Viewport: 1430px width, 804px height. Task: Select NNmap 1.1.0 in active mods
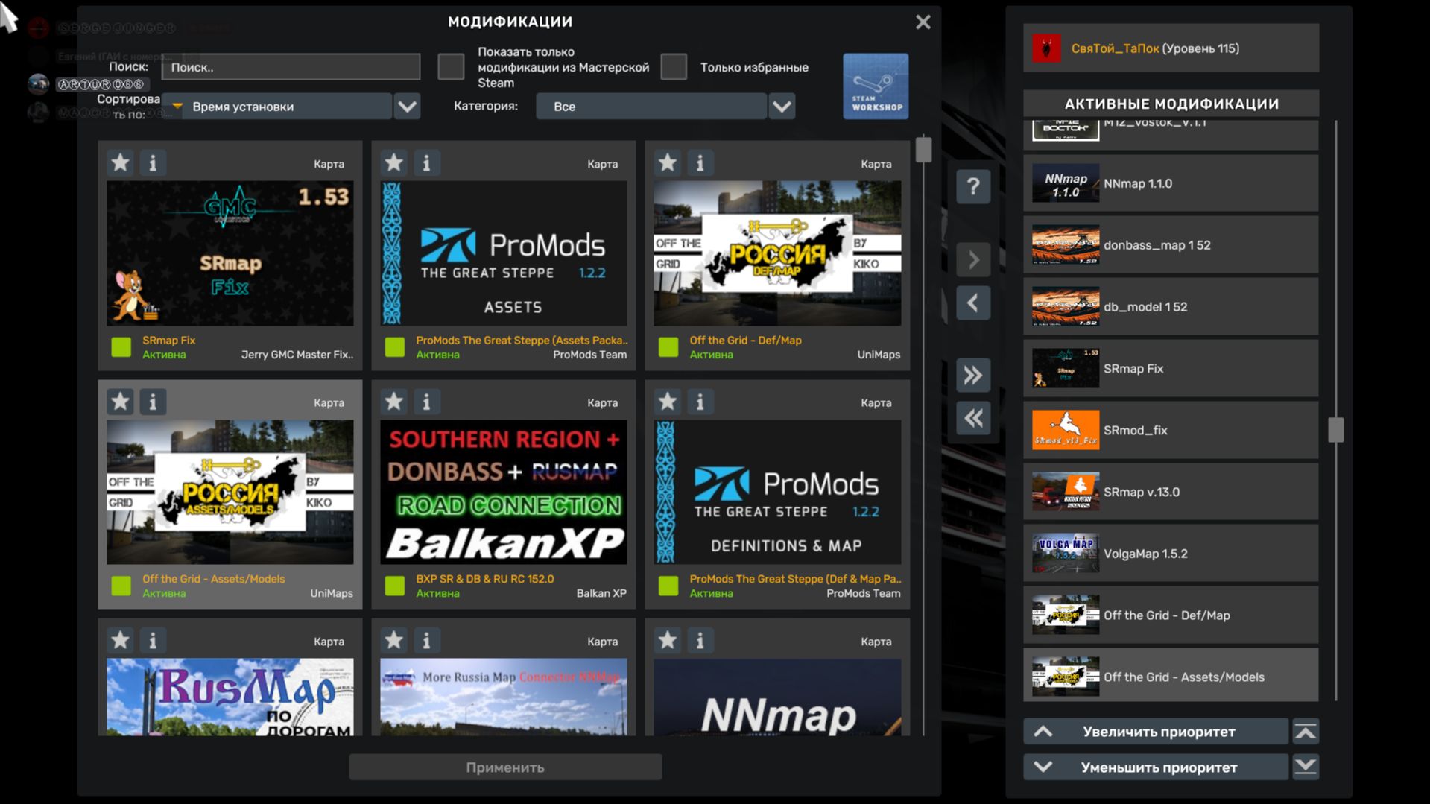coord(1171,183)
